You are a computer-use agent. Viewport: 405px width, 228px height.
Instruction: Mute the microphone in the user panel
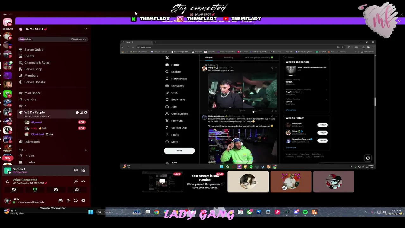68,200
